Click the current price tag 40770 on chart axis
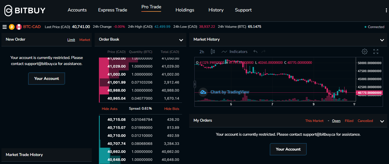Screen dimensions: 389x164 coord(369,93)
